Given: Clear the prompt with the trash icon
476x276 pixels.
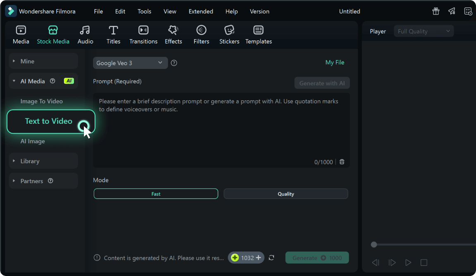Looking at the screenshot, I should 342,162.
